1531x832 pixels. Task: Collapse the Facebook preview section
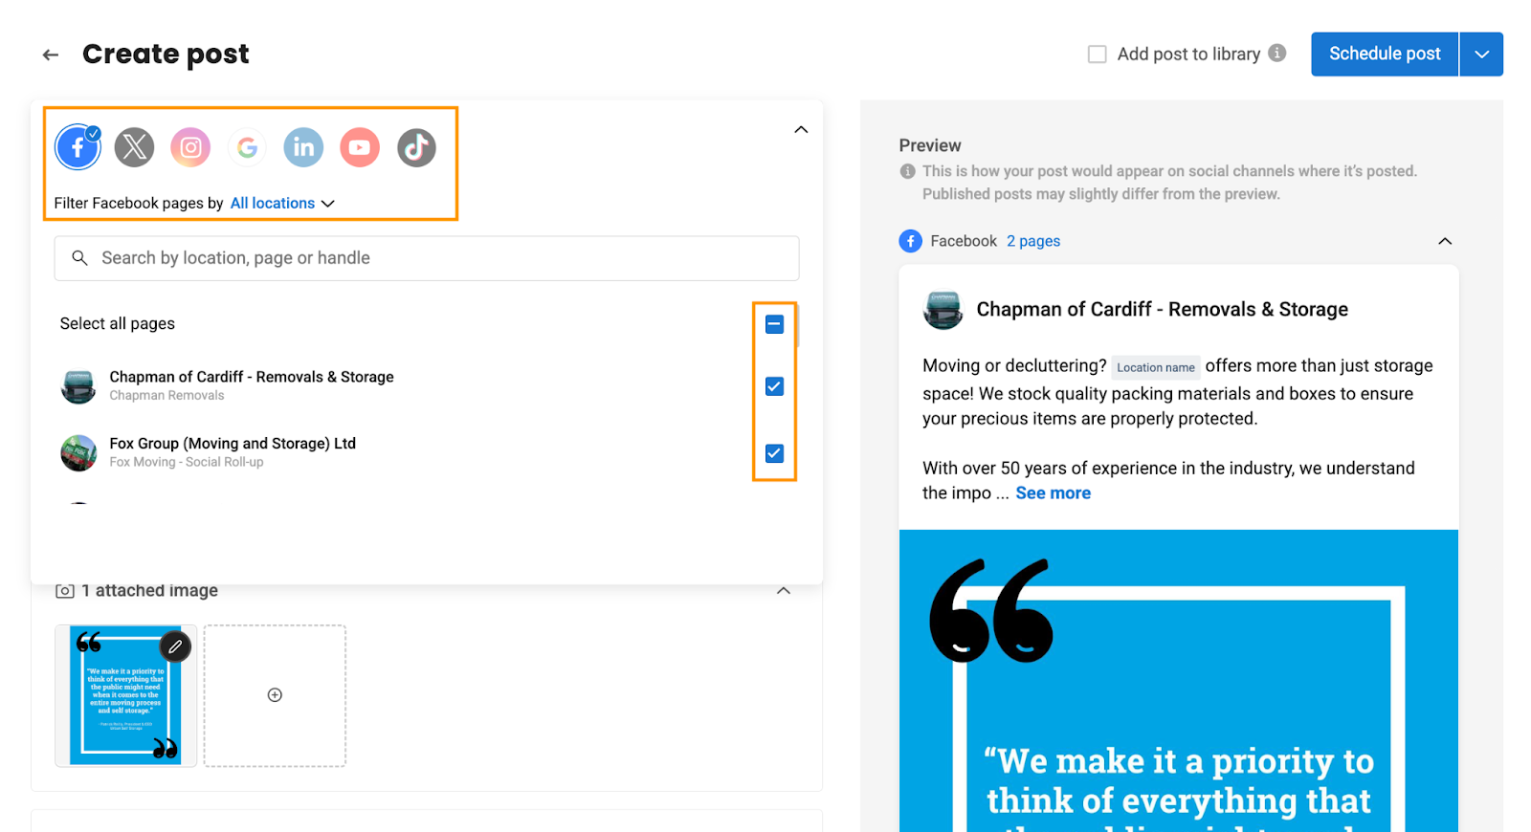(1445, 241)
